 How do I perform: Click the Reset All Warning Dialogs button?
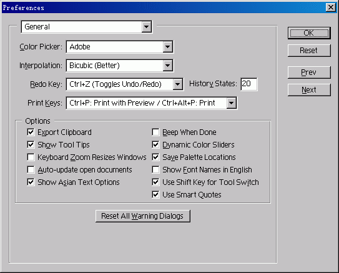click(x=143, y=216)
